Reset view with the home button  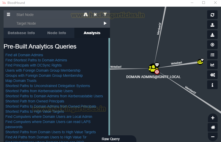pos(213,127)
